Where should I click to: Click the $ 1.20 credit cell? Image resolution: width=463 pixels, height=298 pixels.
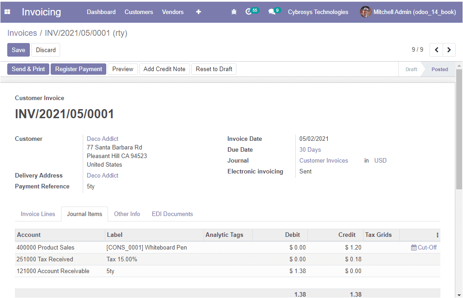[x=353, y=247]
